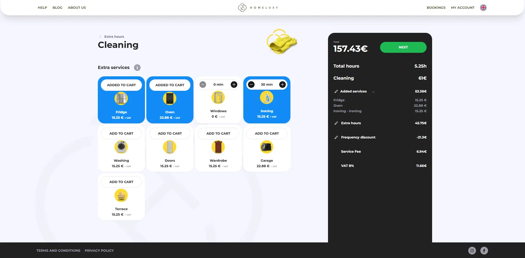Open the Extra services info icon
The width and height of the screenshot is (525, 258).
pos(137,68)
